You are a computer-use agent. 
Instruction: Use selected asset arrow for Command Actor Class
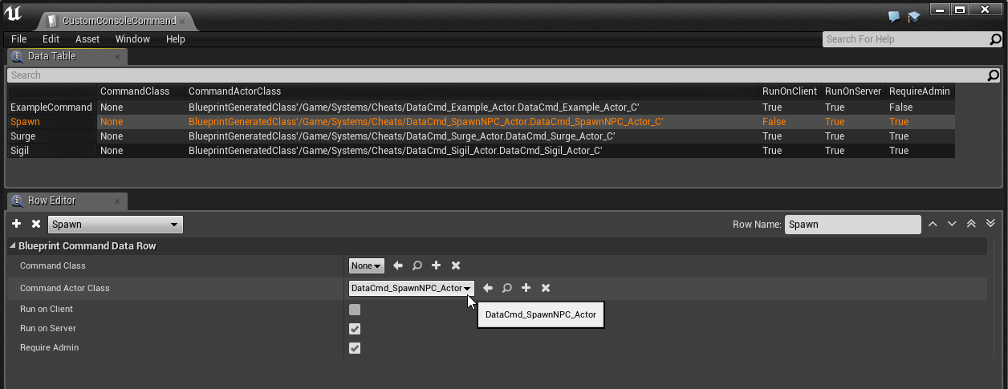(488, 288)
